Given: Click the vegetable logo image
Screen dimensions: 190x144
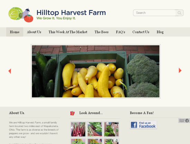Looking at the screenshot, I should coord(21,15).
